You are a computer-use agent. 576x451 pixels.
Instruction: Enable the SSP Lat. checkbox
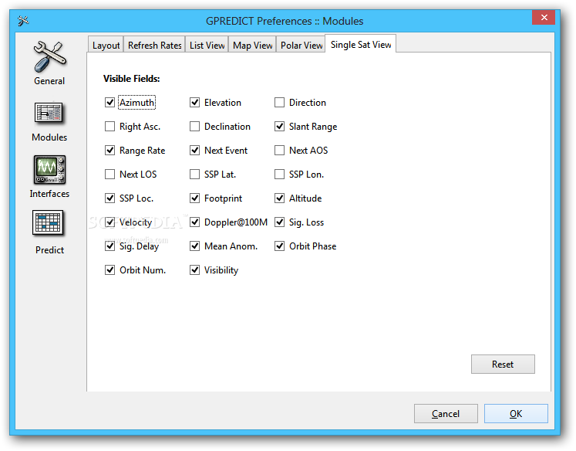pos(194,174)
